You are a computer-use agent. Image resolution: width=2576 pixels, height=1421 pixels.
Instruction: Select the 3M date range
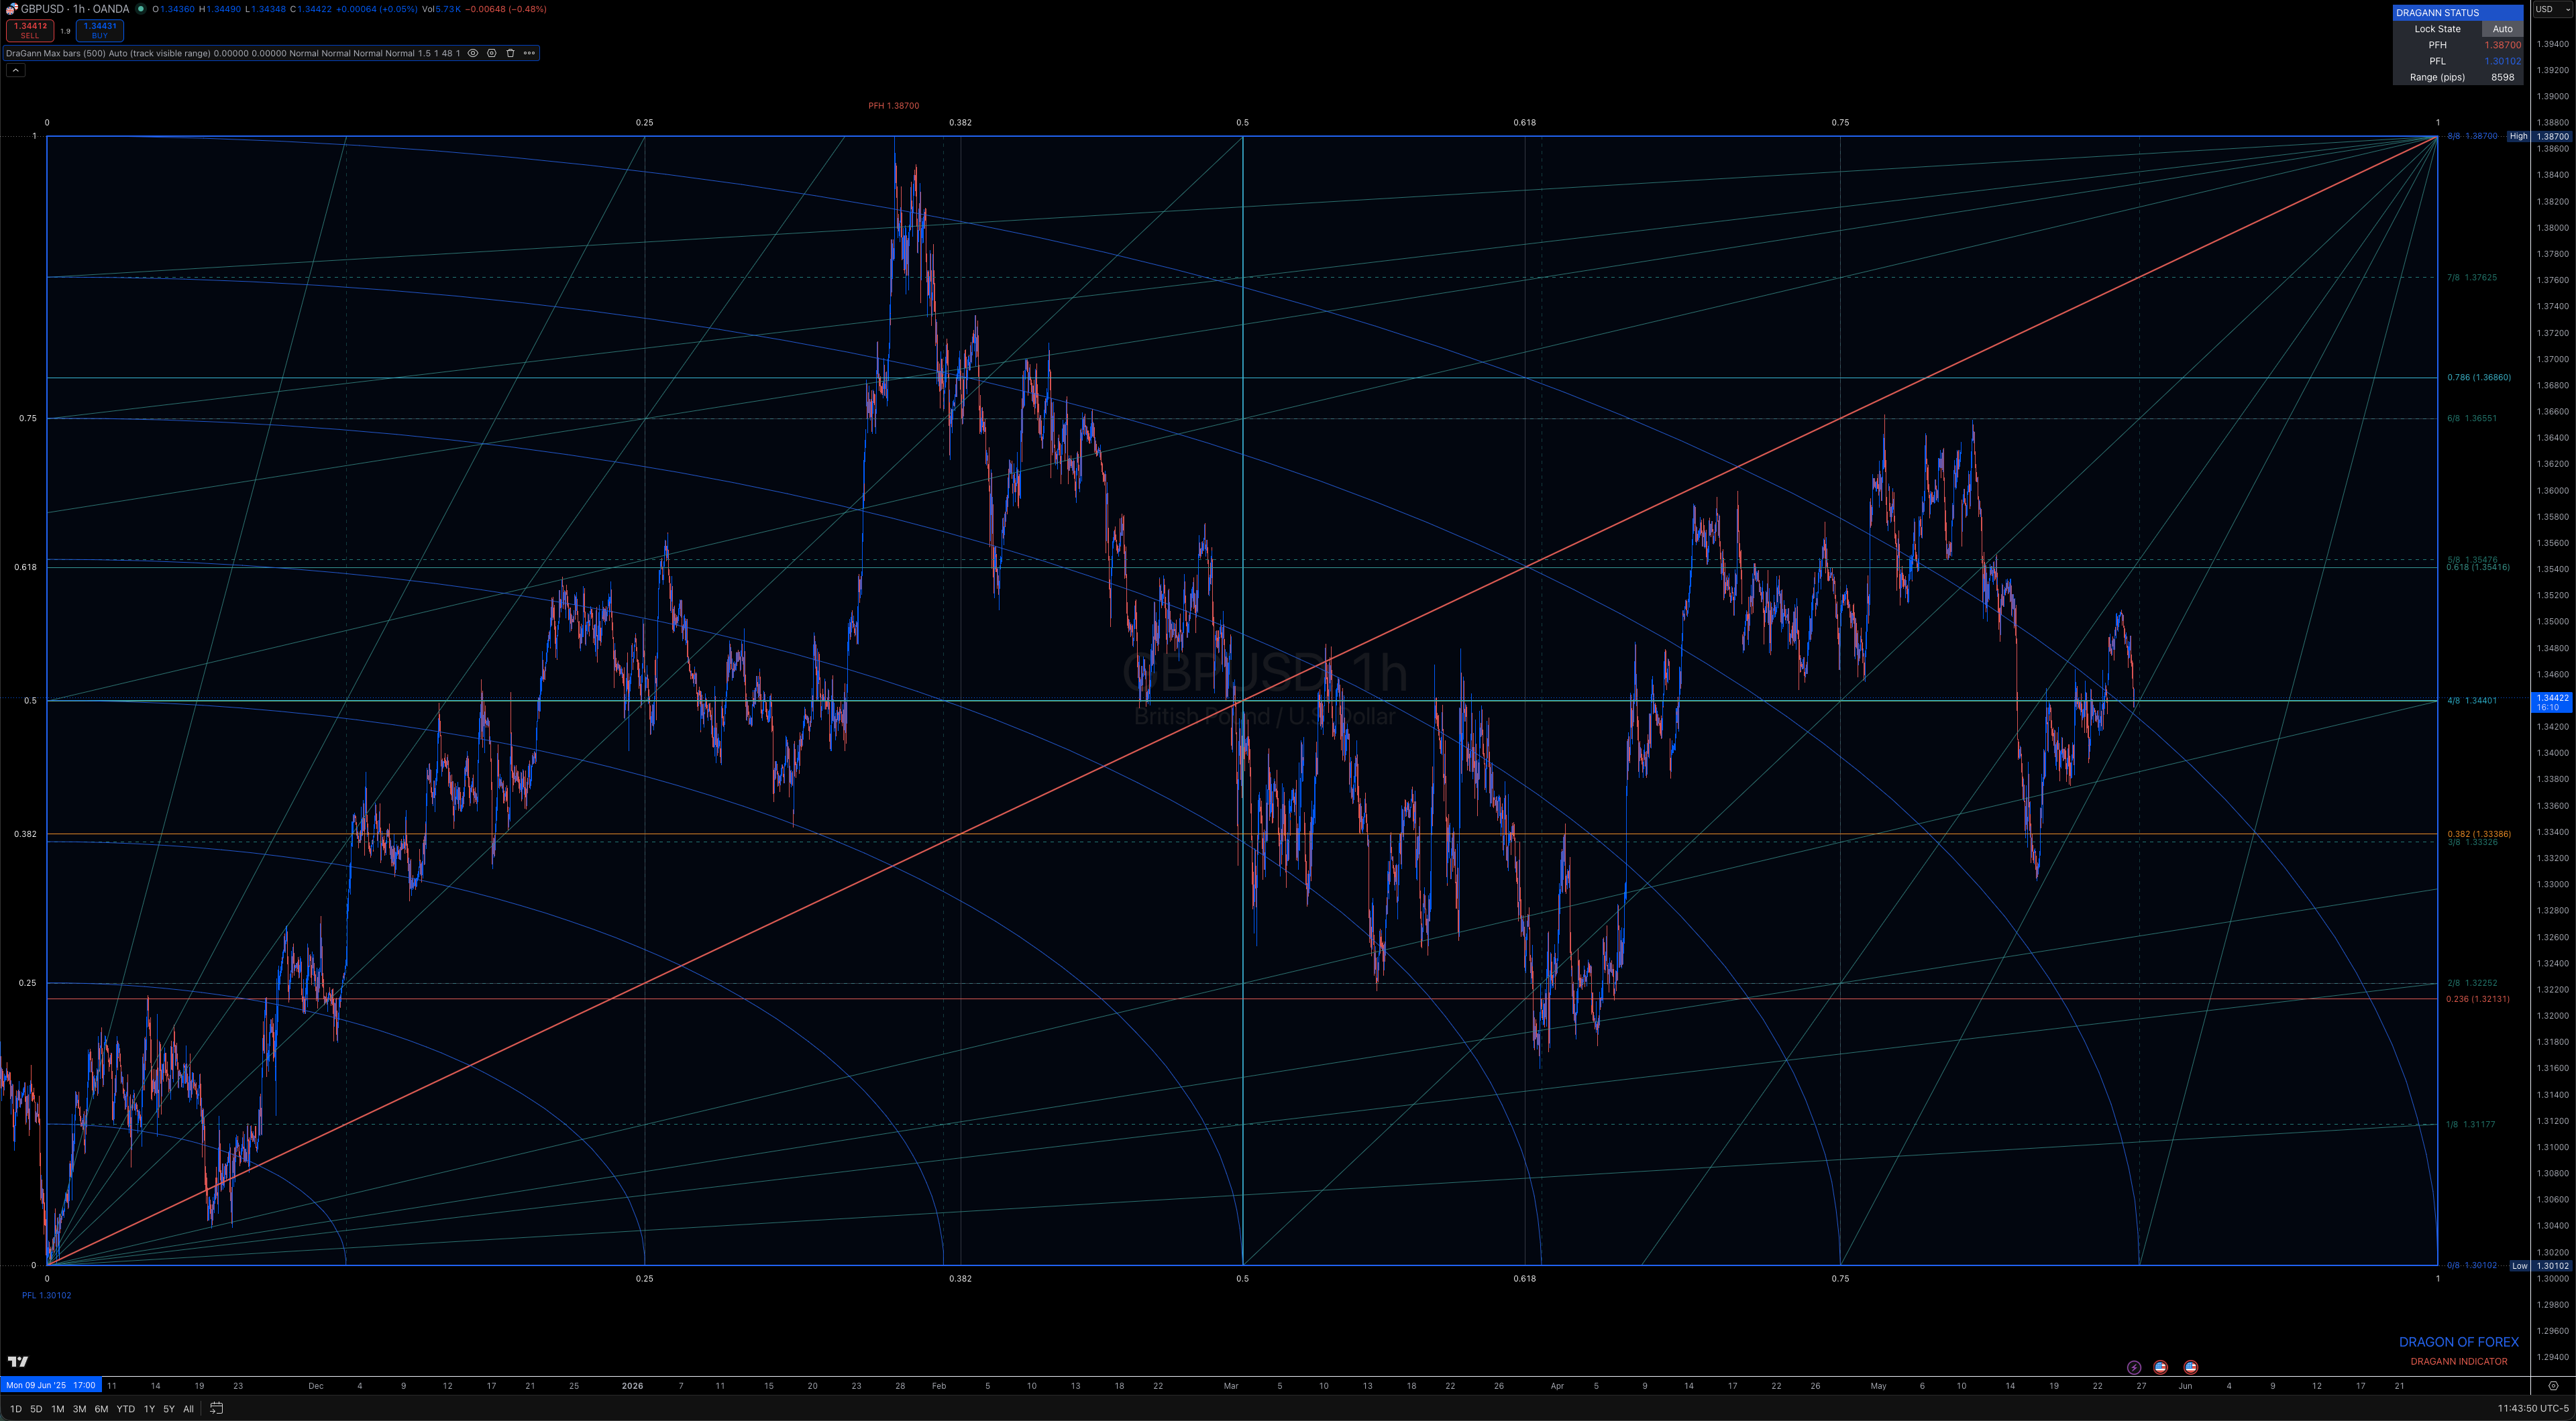tap(79, 1409)
